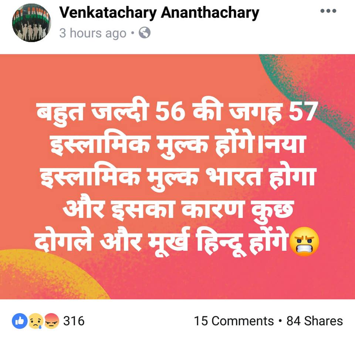Image resolution: width=355 pixels, height=342 pixels.
Task: Click the text line "और इसका कारण कुछ"
Action: pyautogui.click(x=178, y=210)
